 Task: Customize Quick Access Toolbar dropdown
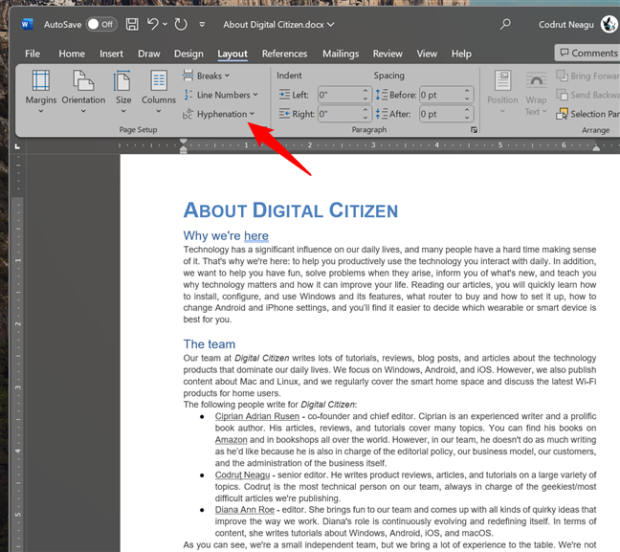pyautogui.click(x=202, y=25)
